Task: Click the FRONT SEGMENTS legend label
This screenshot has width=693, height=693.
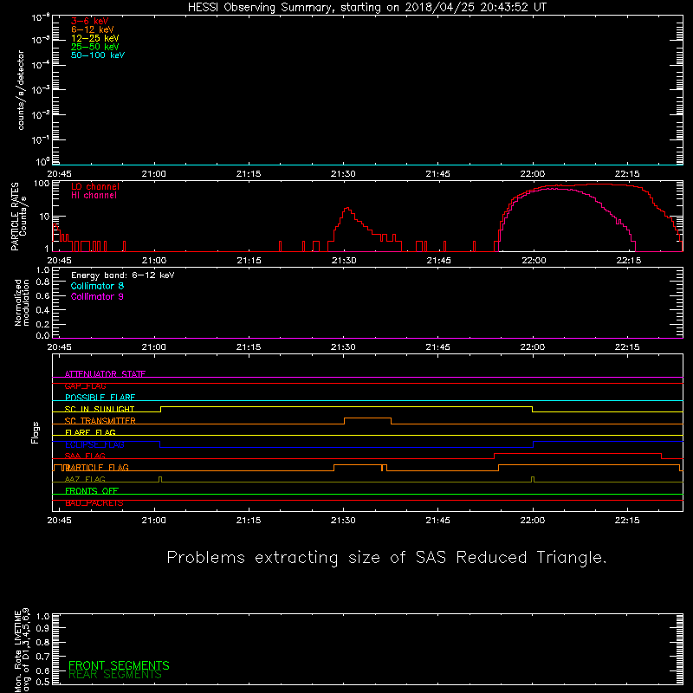Action: (x=119, y=665)
